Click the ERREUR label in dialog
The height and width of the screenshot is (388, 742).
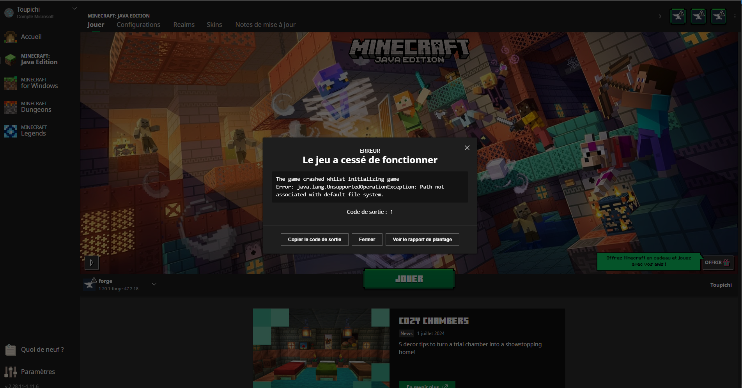[370, 151]
